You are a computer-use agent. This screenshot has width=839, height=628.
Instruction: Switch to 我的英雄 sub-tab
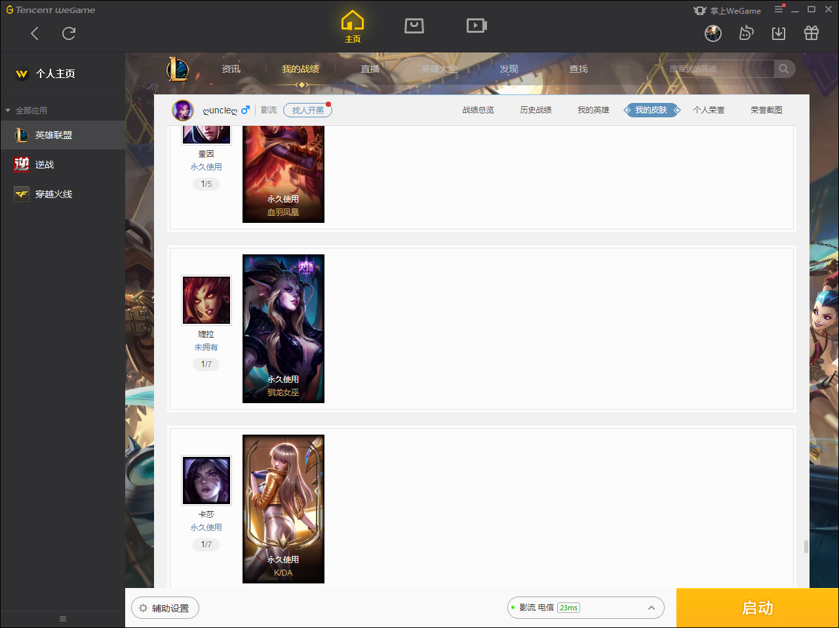coord(594,110)
